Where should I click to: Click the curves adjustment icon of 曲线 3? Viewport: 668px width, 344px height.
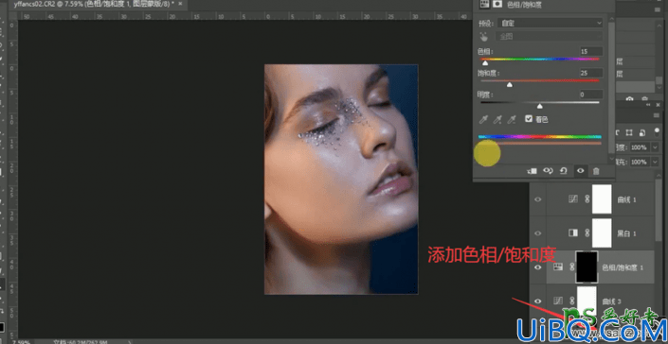point(557,301)
